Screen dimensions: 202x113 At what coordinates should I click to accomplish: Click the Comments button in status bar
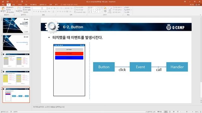(x=160, y=112)
